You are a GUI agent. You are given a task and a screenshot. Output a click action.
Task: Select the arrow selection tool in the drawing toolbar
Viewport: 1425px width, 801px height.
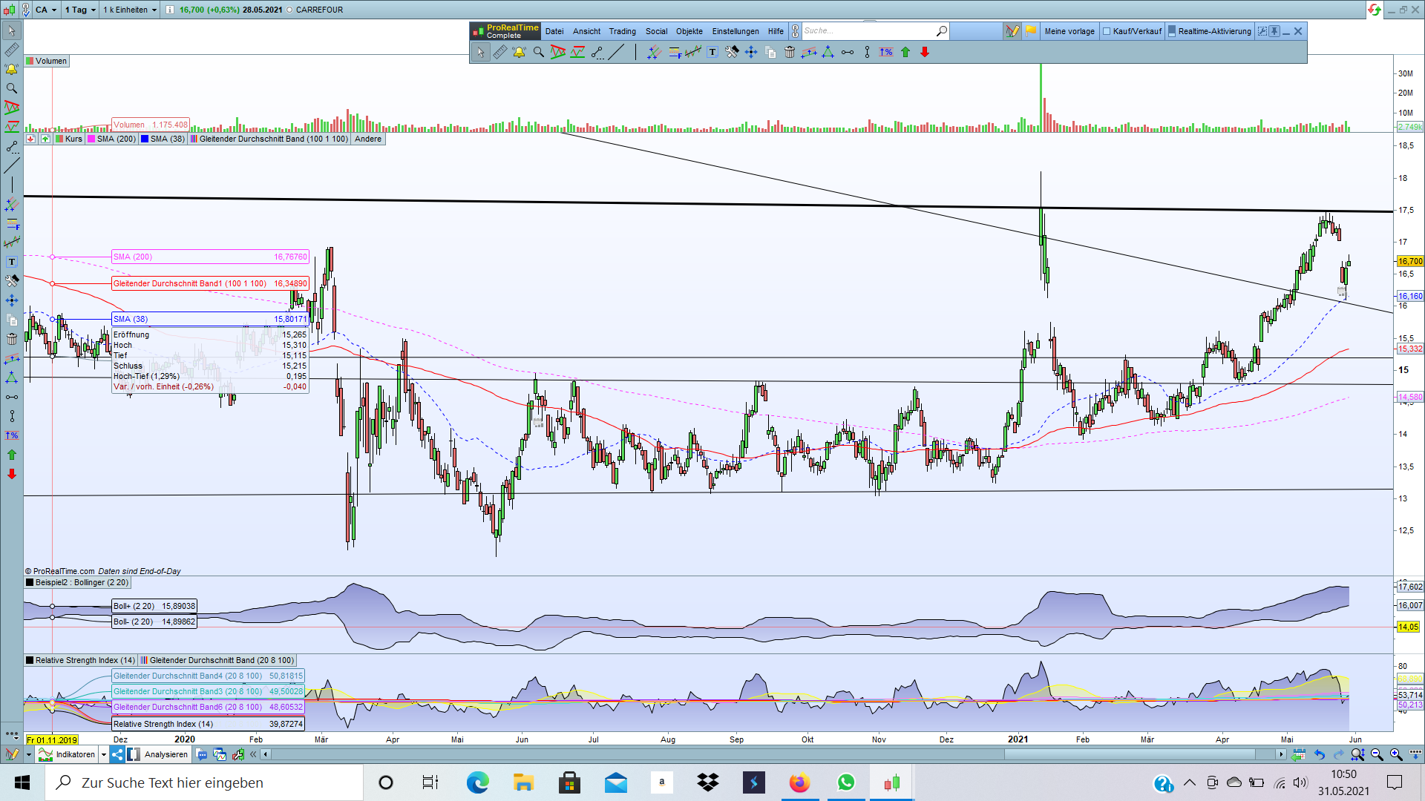[481, 52]
